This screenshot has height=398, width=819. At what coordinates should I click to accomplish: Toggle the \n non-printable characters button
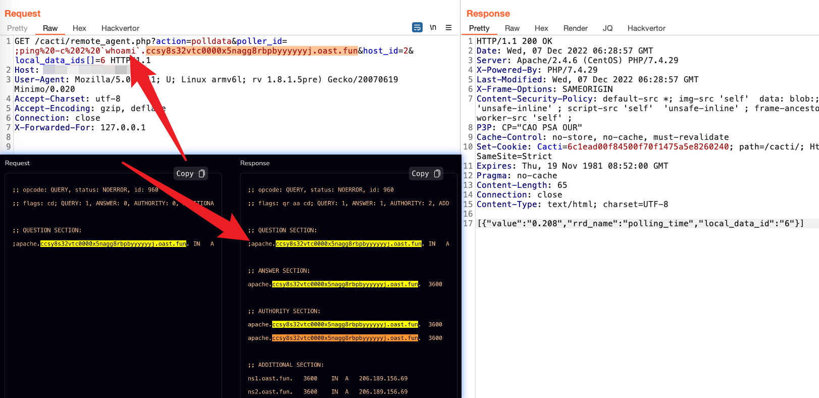(433, 27)
